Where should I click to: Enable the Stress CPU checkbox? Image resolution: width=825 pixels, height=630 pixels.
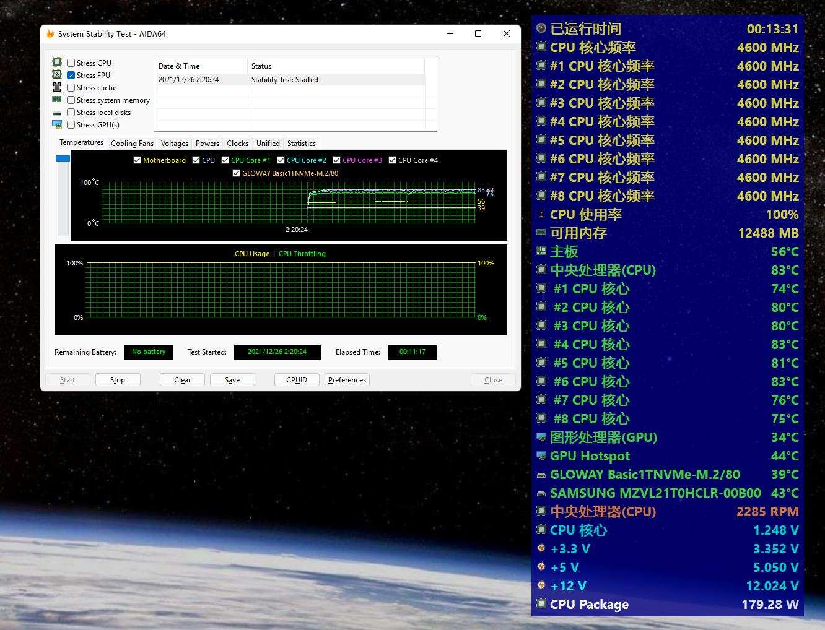click(71, 63)
